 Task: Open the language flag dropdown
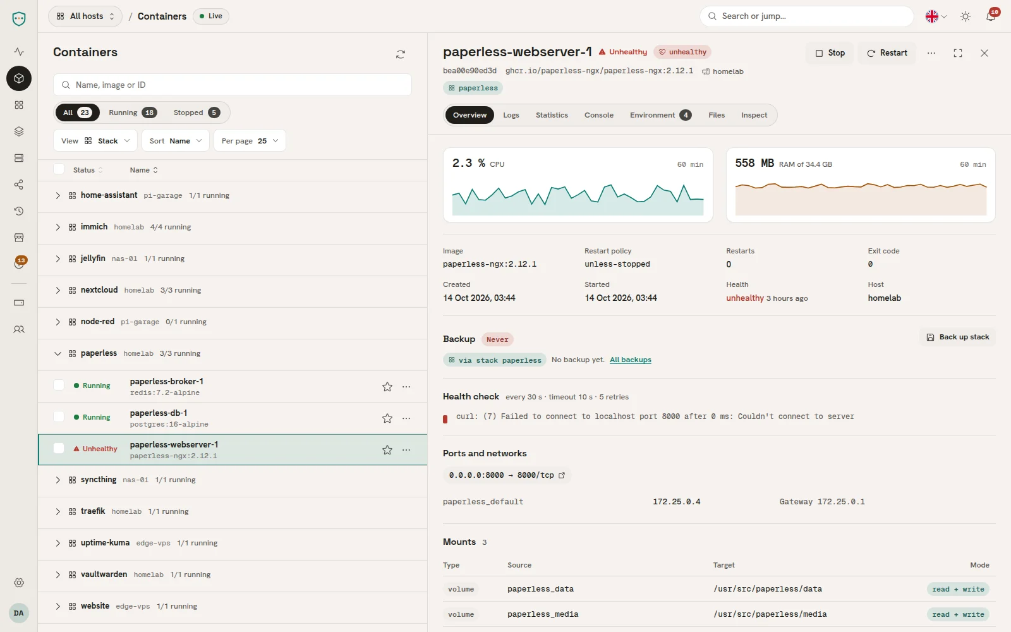click(936, 16)
